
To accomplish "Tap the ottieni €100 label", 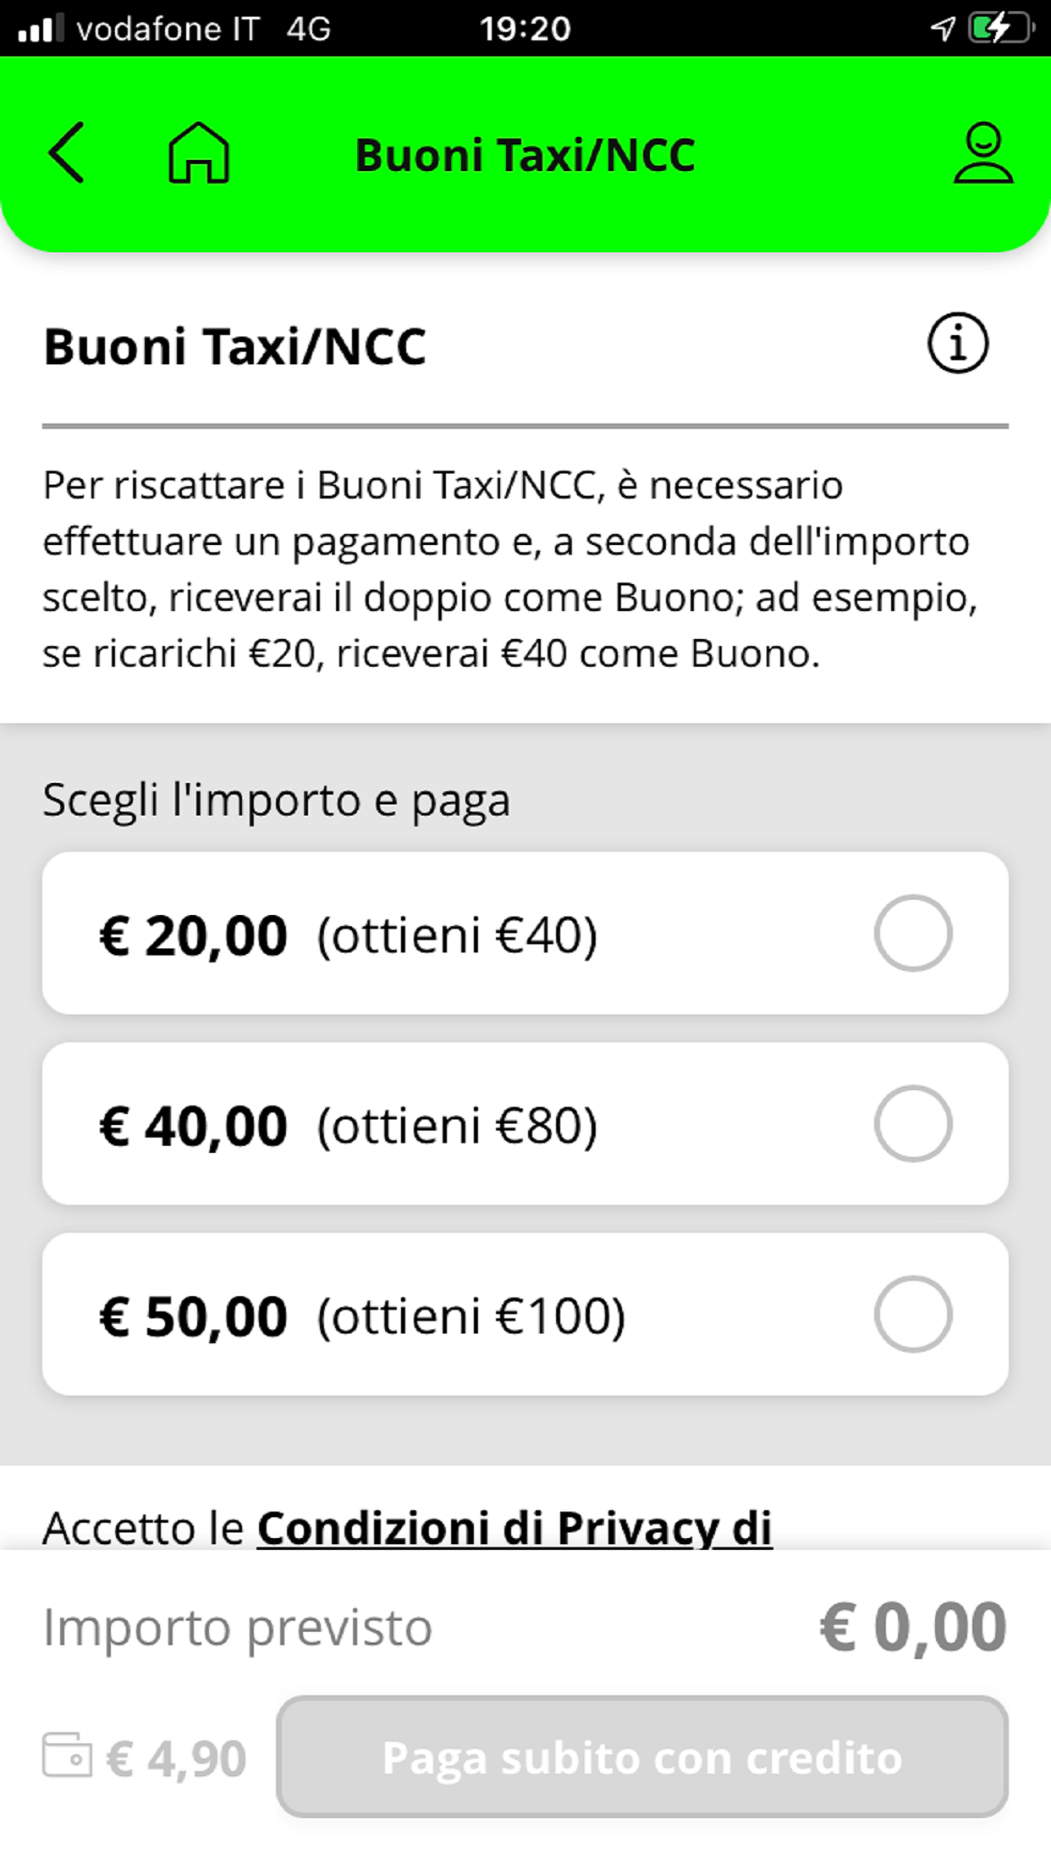I will tap(471, 1316).
